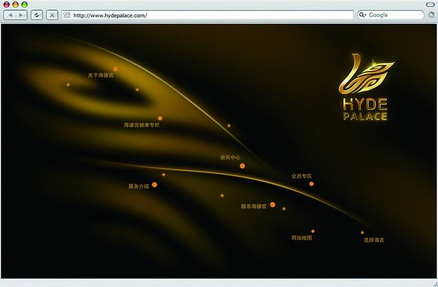Stop loading with the X button
This screenshot has height=287, width=438.
coord(52,15)
